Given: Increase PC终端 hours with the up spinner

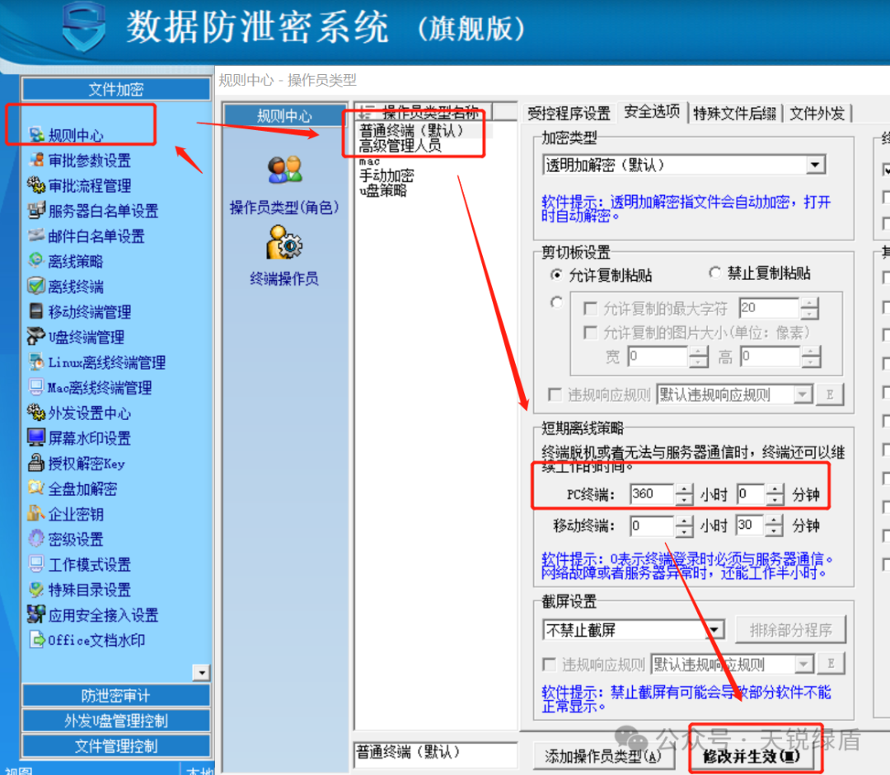Looking at the screenshot, I should pos(685,488).
